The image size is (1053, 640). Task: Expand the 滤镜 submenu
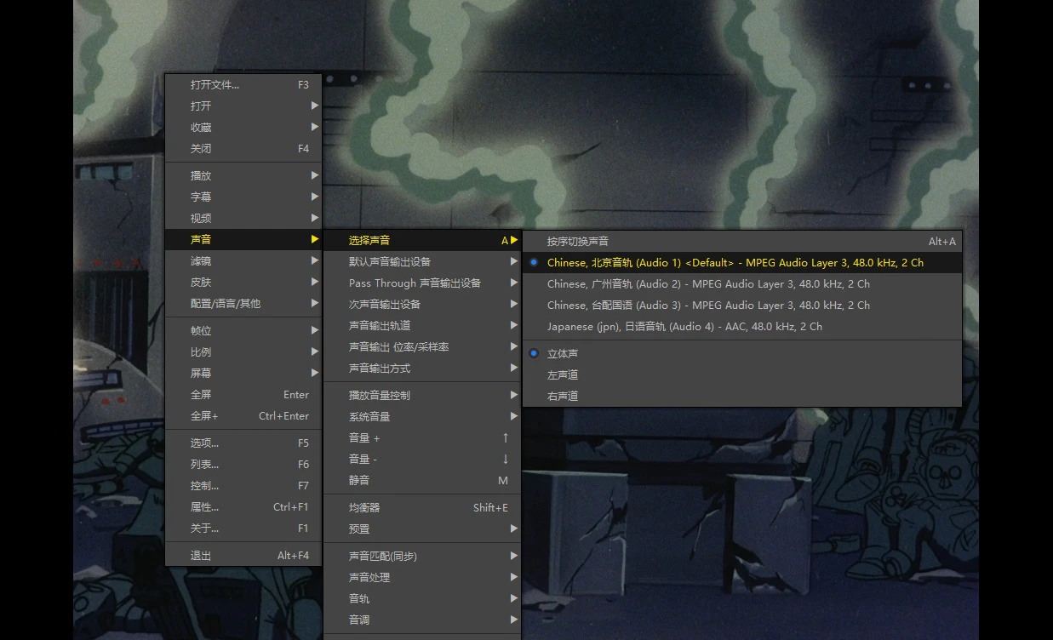click(x=243, y=260)
